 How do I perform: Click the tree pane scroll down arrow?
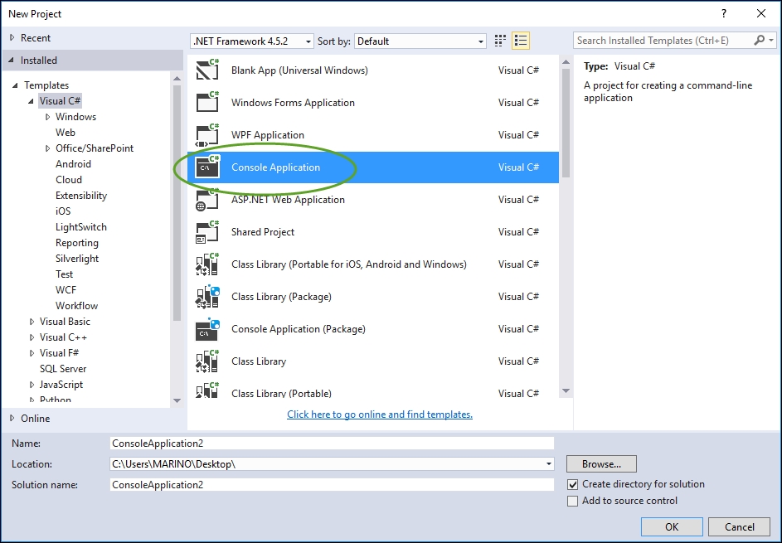pos(177,400)
